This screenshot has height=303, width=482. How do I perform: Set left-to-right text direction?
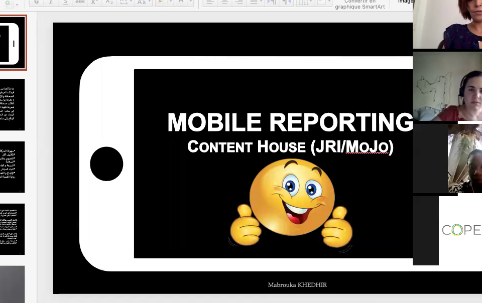click(x=272, y=3)
